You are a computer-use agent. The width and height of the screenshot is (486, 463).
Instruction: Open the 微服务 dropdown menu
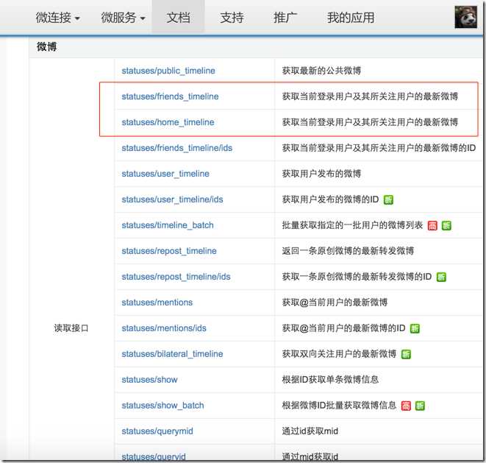[x=123, y=18]
